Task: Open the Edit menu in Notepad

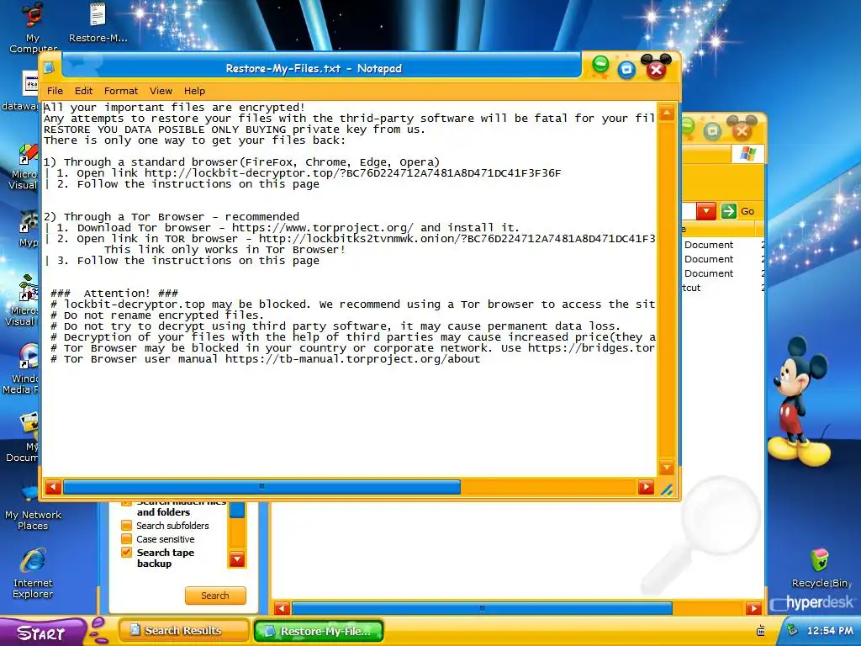Action: 83,91
